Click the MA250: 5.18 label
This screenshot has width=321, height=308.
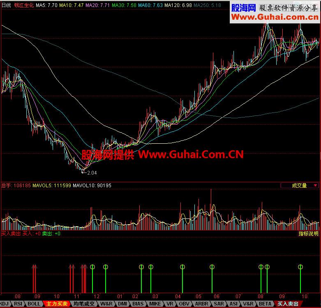[x=208, y=5]
